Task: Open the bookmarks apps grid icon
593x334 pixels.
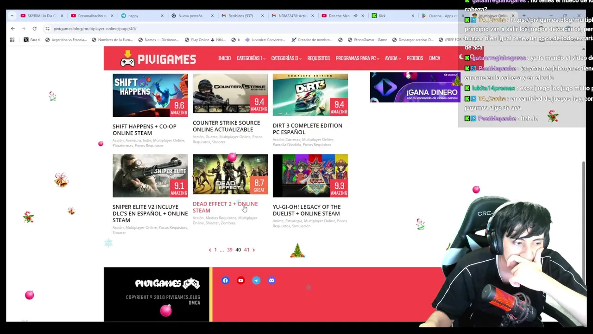Action: coord(12,40)
